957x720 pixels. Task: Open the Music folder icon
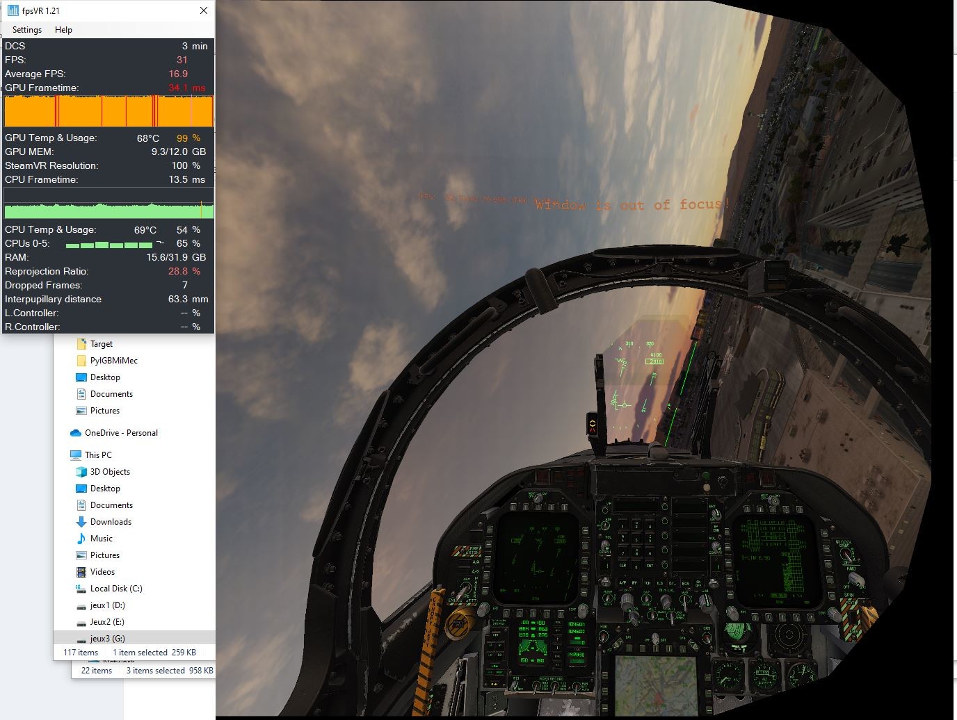(81, 539)
